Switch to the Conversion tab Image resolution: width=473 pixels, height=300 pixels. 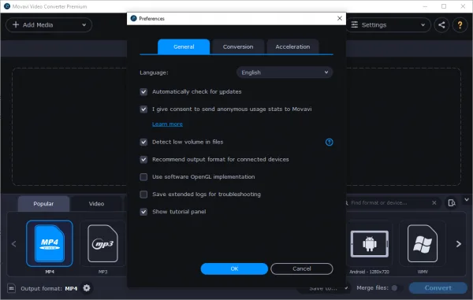click(238, 46)
